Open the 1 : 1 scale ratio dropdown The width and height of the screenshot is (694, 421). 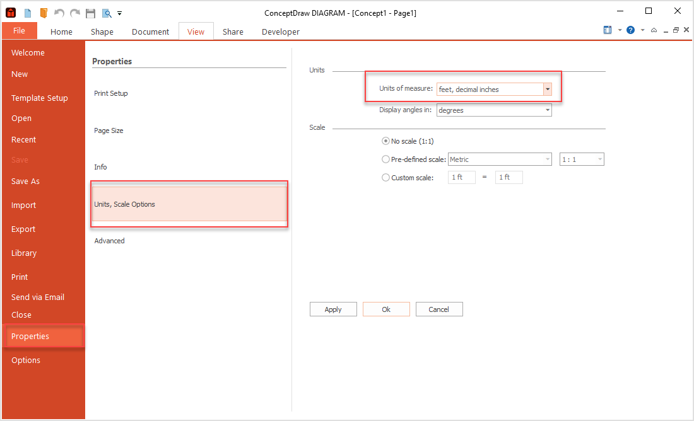coord(582,159)
